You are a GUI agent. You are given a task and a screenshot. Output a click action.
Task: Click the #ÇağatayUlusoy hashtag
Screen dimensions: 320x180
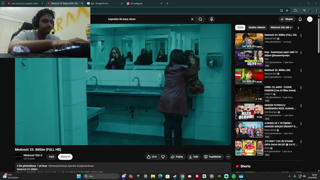85,166
